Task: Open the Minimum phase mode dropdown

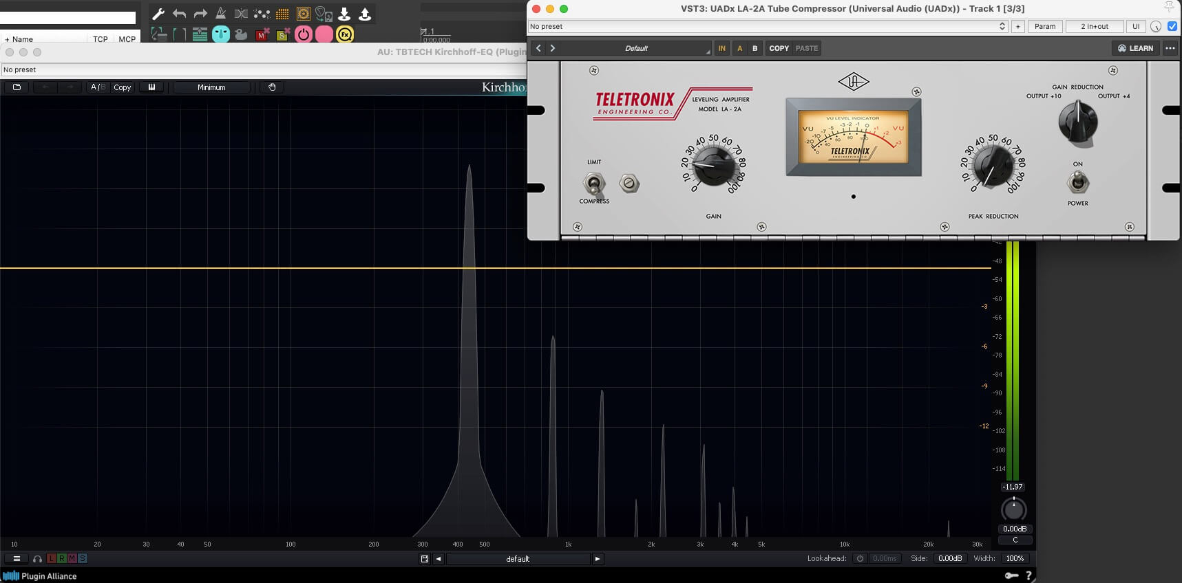Action: point(211,87)
